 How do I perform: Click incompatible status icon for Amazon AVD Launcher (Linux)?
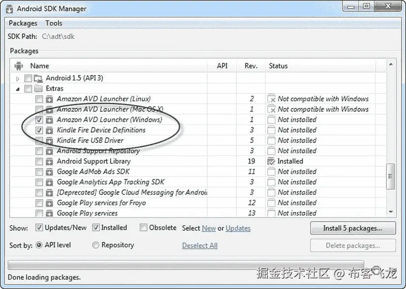(x=271, y=99)
